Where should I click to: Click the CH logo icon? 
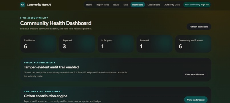pyautogui.click(x=23, y=5)
